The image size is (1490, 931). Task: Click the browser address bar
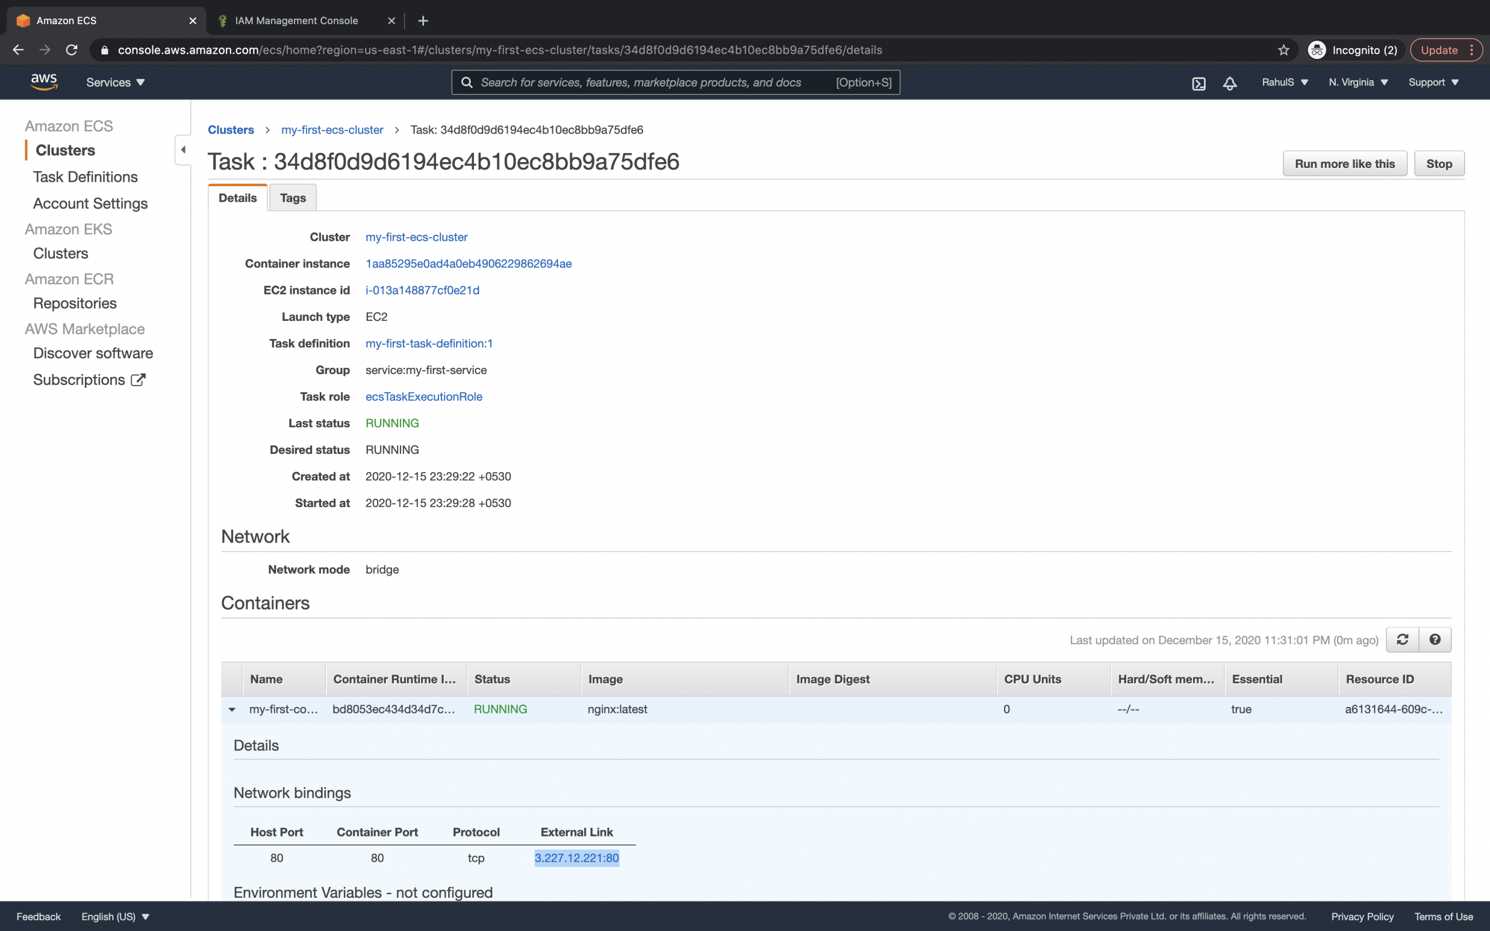click(x=493, y=50)
